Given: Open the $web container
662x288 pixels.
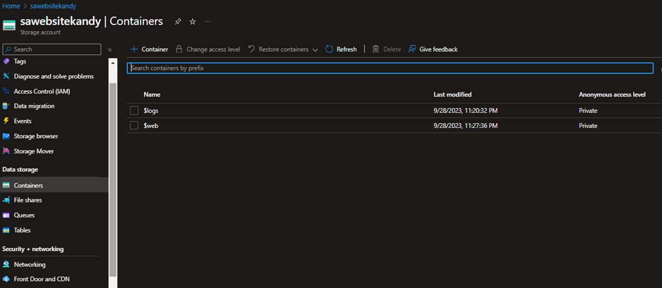Looking at the screenshot, I should coord(151,126).
